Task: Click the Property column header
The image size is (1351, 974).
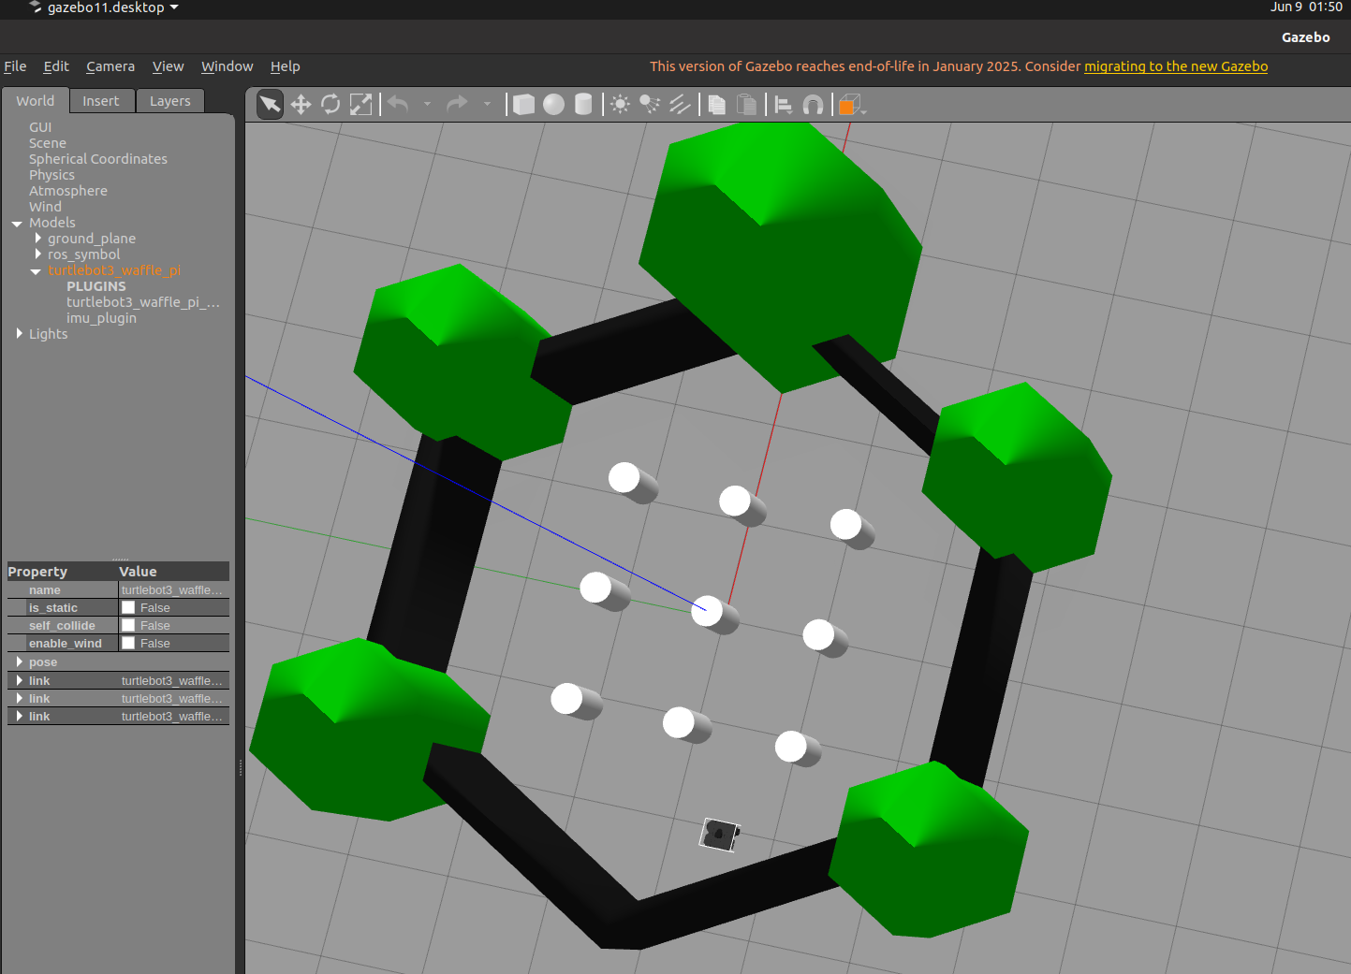Action: point(62,572)
